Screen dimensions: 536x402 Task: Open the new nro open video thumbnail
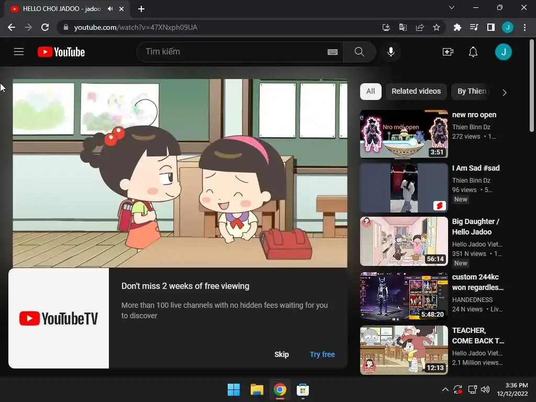[404, 134]
